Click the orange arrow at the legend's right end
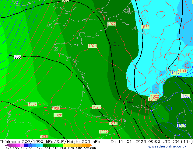This screenshot has width=193, height=149. coord(91,145)
